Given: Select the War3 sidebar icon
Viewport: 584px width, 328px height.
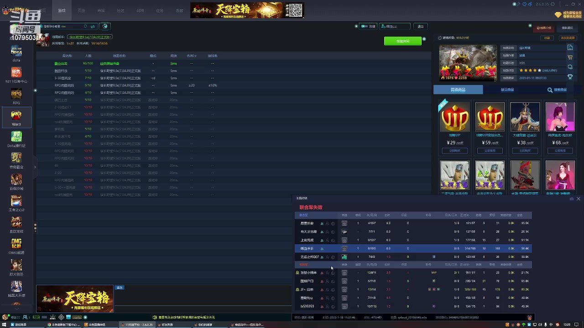Looking at the screenshot, I should click(x=16, y=118).
